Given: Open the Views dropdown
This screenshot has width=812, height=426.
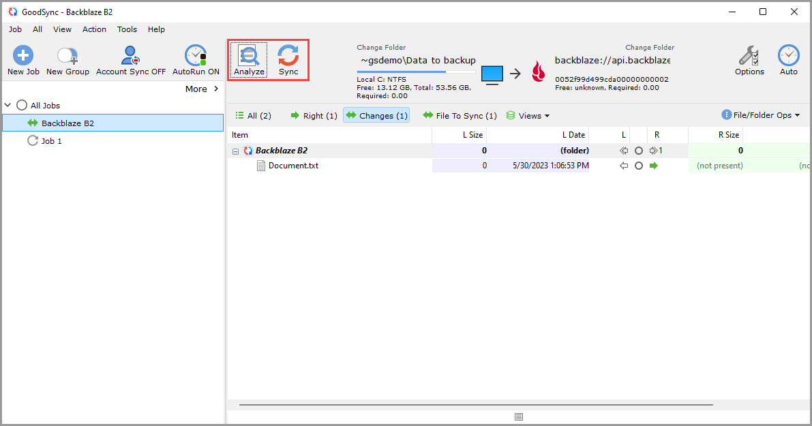Looking at the screenshot, I should [x=528, y=115].
